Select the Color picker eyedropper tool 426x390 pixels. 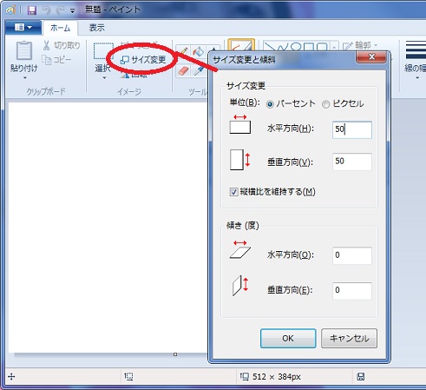tap(199, 70)
